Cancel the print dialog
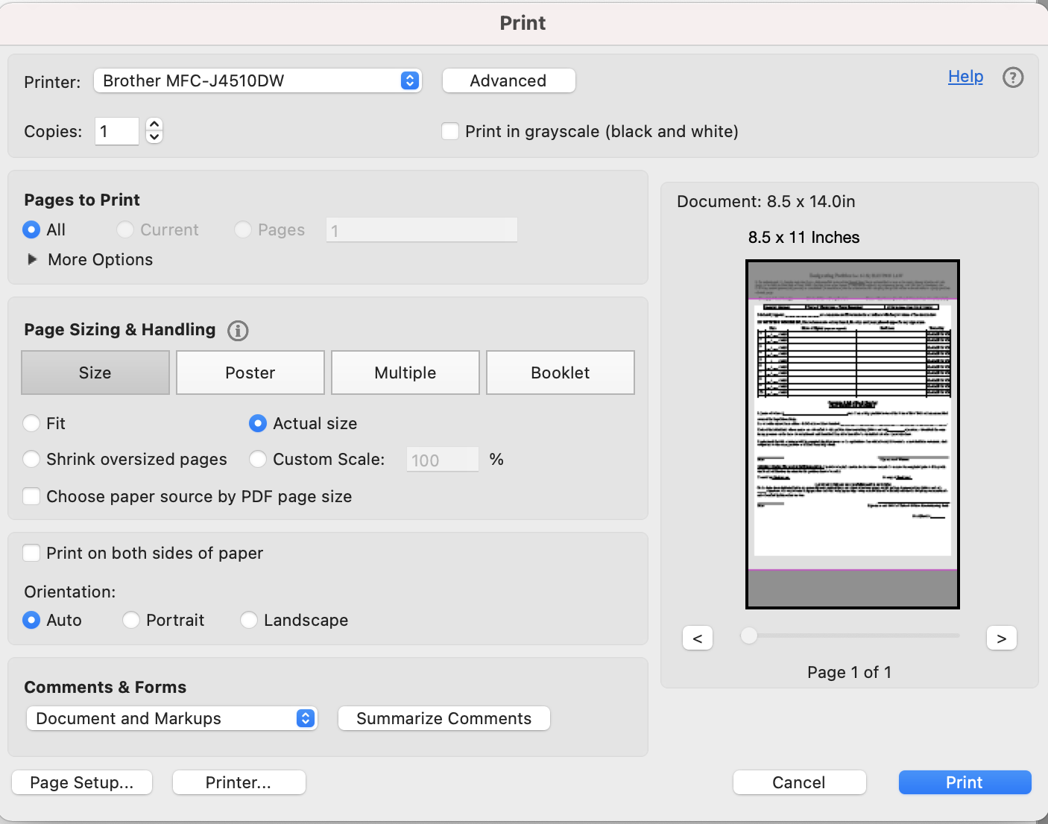The width and height of the screenshot is (1048, 824). click(799, 782)
